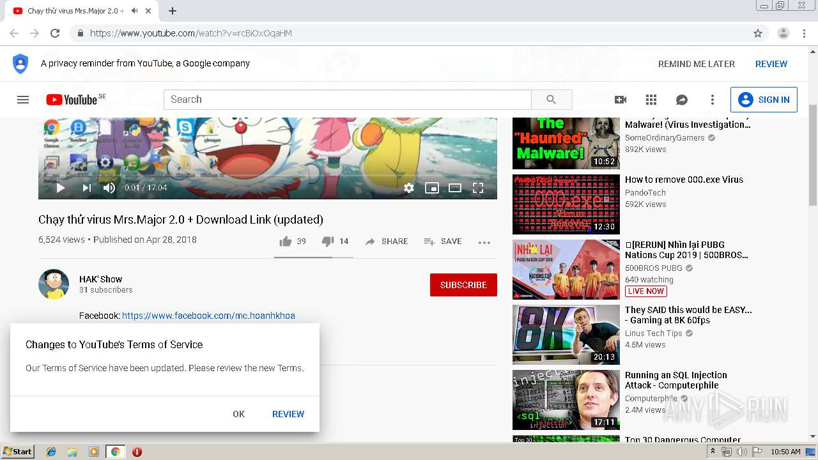Click the SHARE button
The height and width of the screenshot is (460, 818).
click(386, 241)
